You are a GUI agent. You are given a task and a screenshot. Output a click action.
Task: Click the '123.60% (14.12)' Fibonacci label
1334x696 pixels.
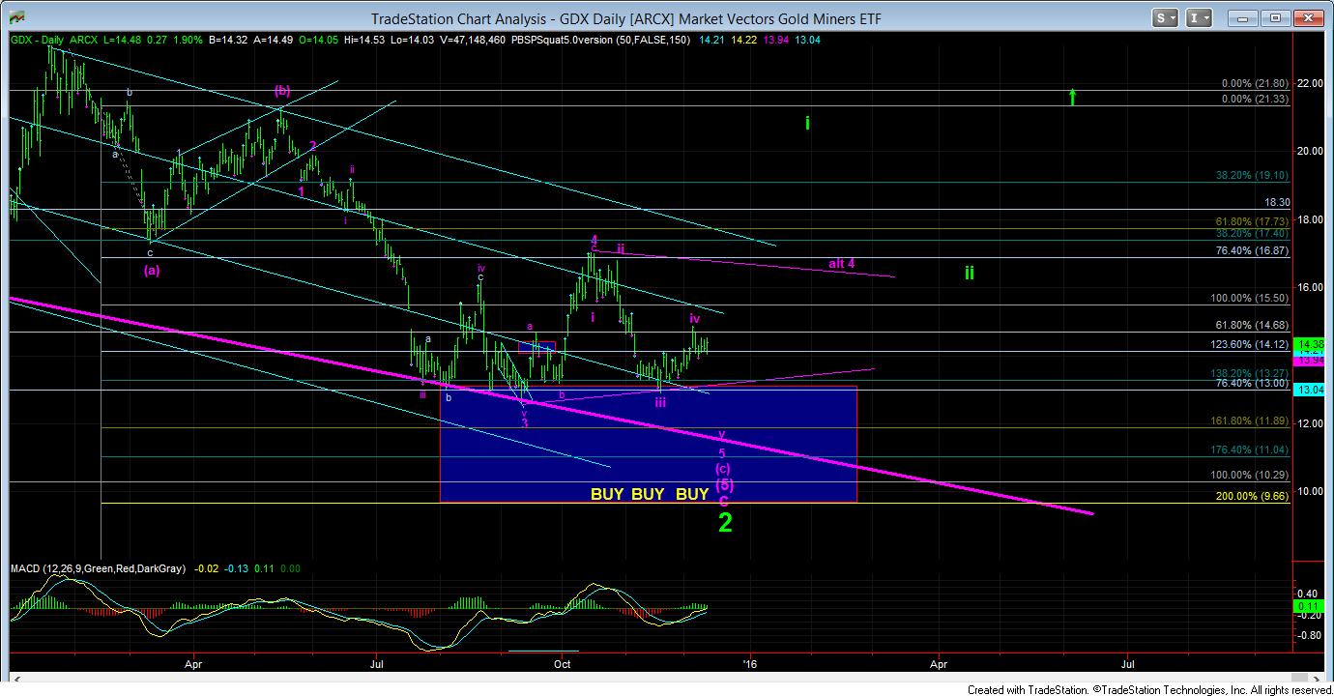tap(1251, 344)
